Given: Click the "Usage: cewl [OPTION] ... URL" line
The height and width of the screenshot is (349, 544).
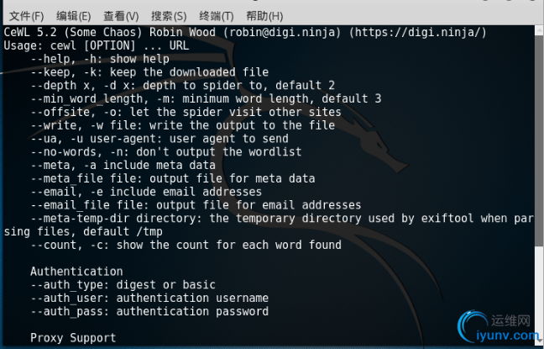Looking at the screenshot, I should [x=96, y=46].
